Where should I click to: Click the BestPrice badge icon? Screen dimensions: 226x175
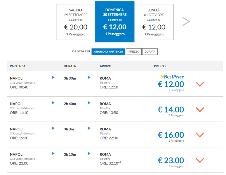(x=172, y=76)
